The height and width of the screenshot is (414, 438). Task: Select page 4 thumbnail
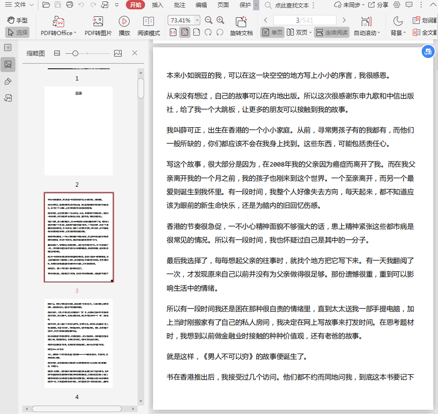[x=79, y=343]
